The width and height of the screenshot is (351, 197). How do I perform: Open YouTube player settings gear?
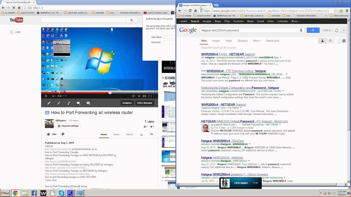tap(134, 96)
